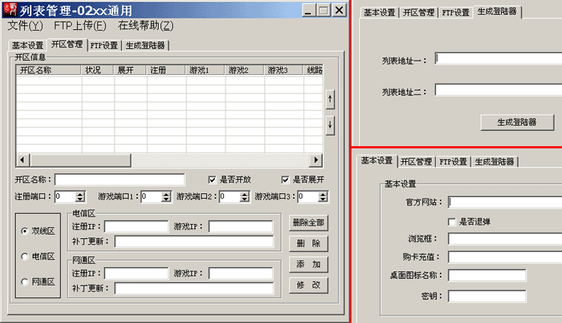Enable the 是否退弹 checkbox
This screenshot has height=323, width=562.
point(452,222)
